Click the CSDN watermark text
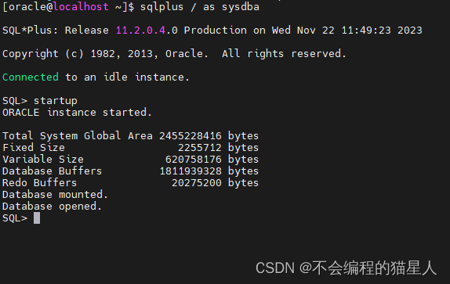This screenshot has height=284, width=450. click(x=346, y=268)
